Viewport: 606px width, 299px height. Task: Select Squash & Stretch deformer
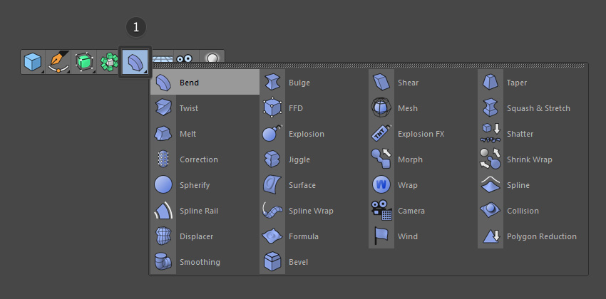point(538,108)
